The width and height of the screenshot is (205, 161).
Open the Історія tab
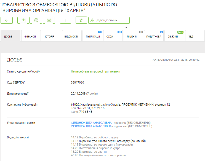[51, 36]
